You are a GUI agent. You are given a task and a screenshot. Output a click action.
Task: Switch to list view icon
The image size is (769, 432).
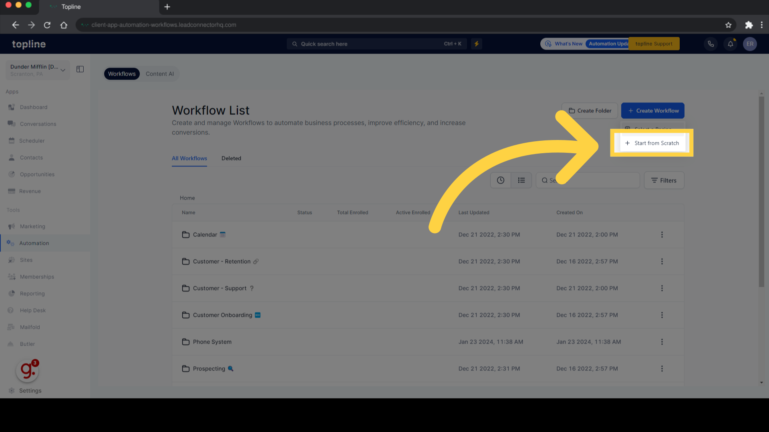click(521, 180)
